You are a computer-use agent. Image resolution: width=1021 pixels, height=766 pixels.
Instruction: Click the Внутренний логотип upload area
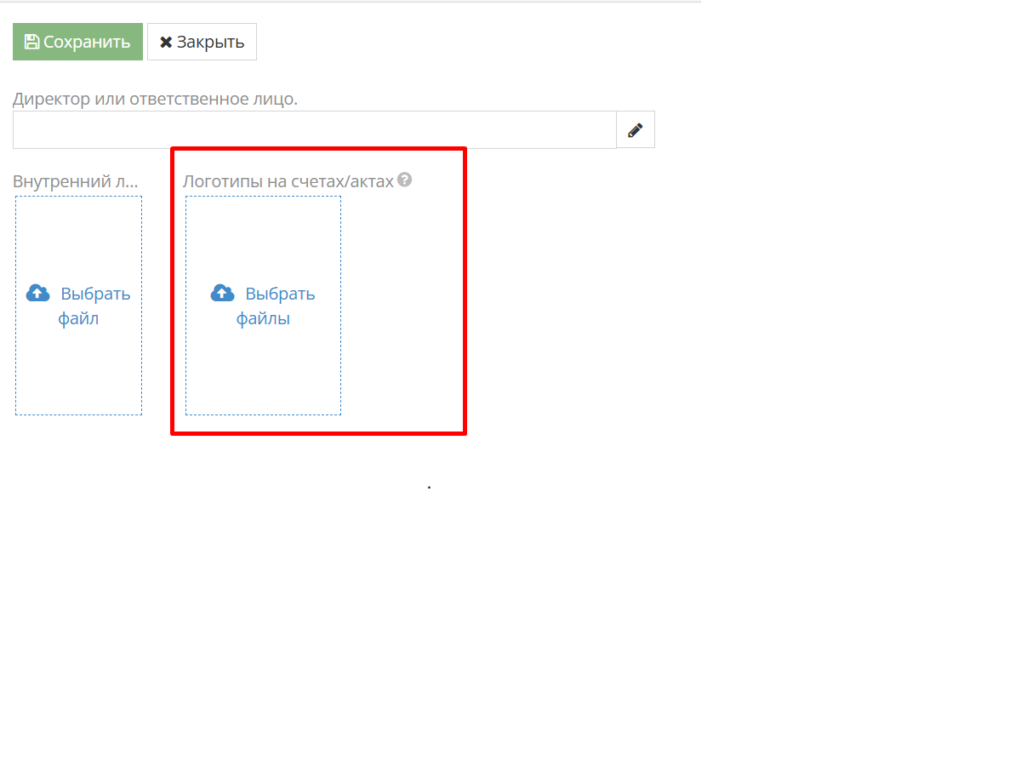click(77, 305)
